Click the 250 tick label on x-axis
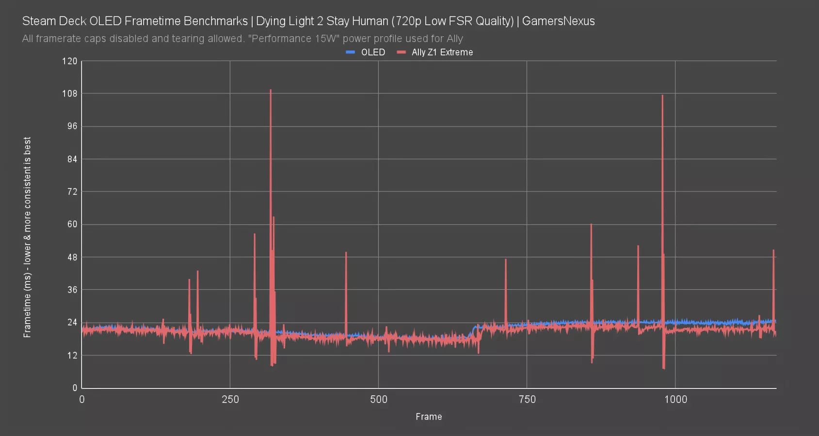This screenshot has height=436, width=819. (230, 400)
